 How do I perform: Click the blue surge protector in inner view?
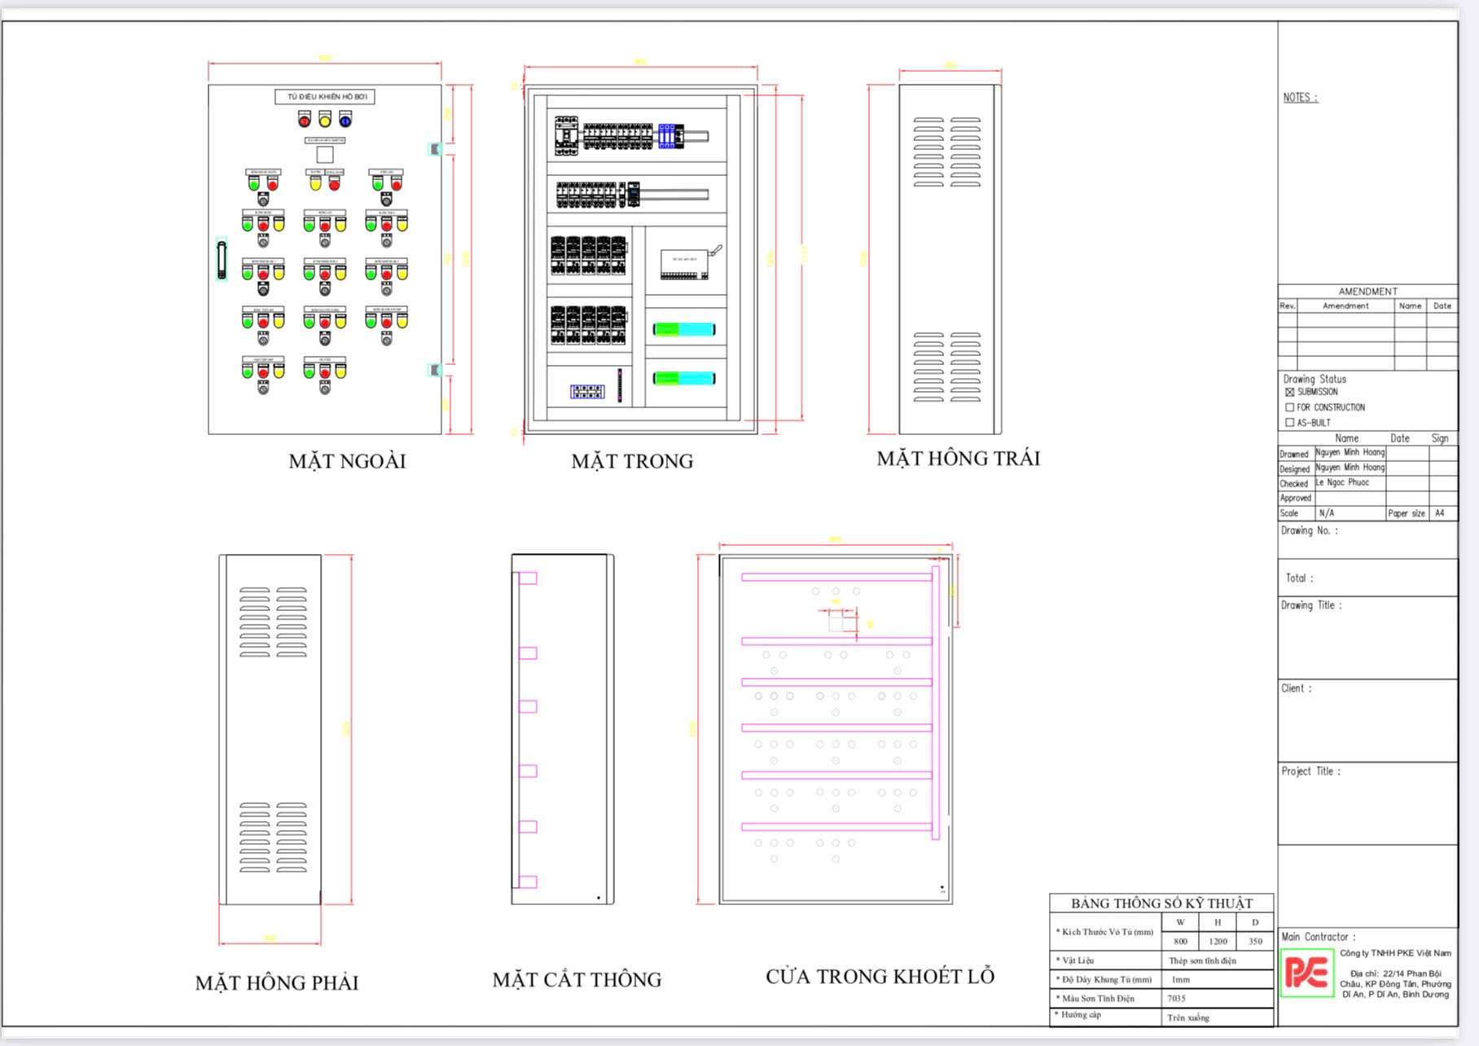pos(667,135)
